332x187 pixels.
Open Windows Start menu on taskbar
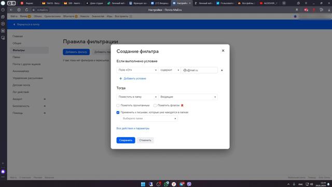pos(143,184)
